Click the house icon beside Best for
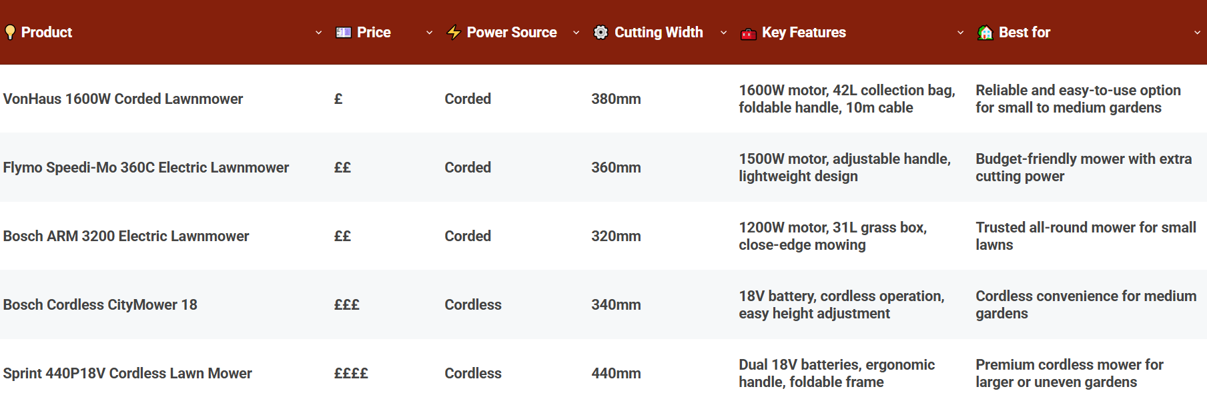The image size is (1207, 407). 985,33
